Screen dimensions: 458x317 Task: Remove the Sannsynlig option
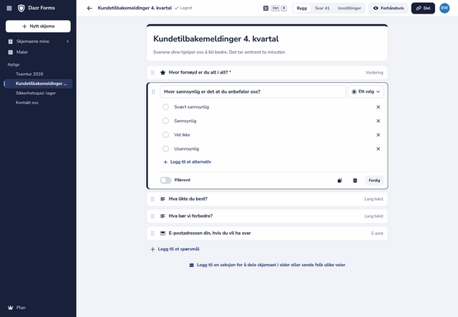tap(379, 121)
